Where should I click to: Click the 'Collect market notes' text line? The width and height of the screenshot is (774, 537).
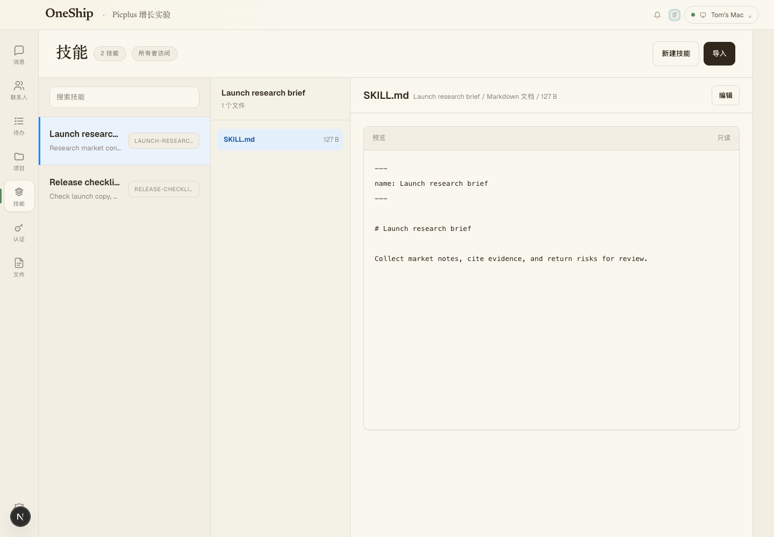point(511,259)
